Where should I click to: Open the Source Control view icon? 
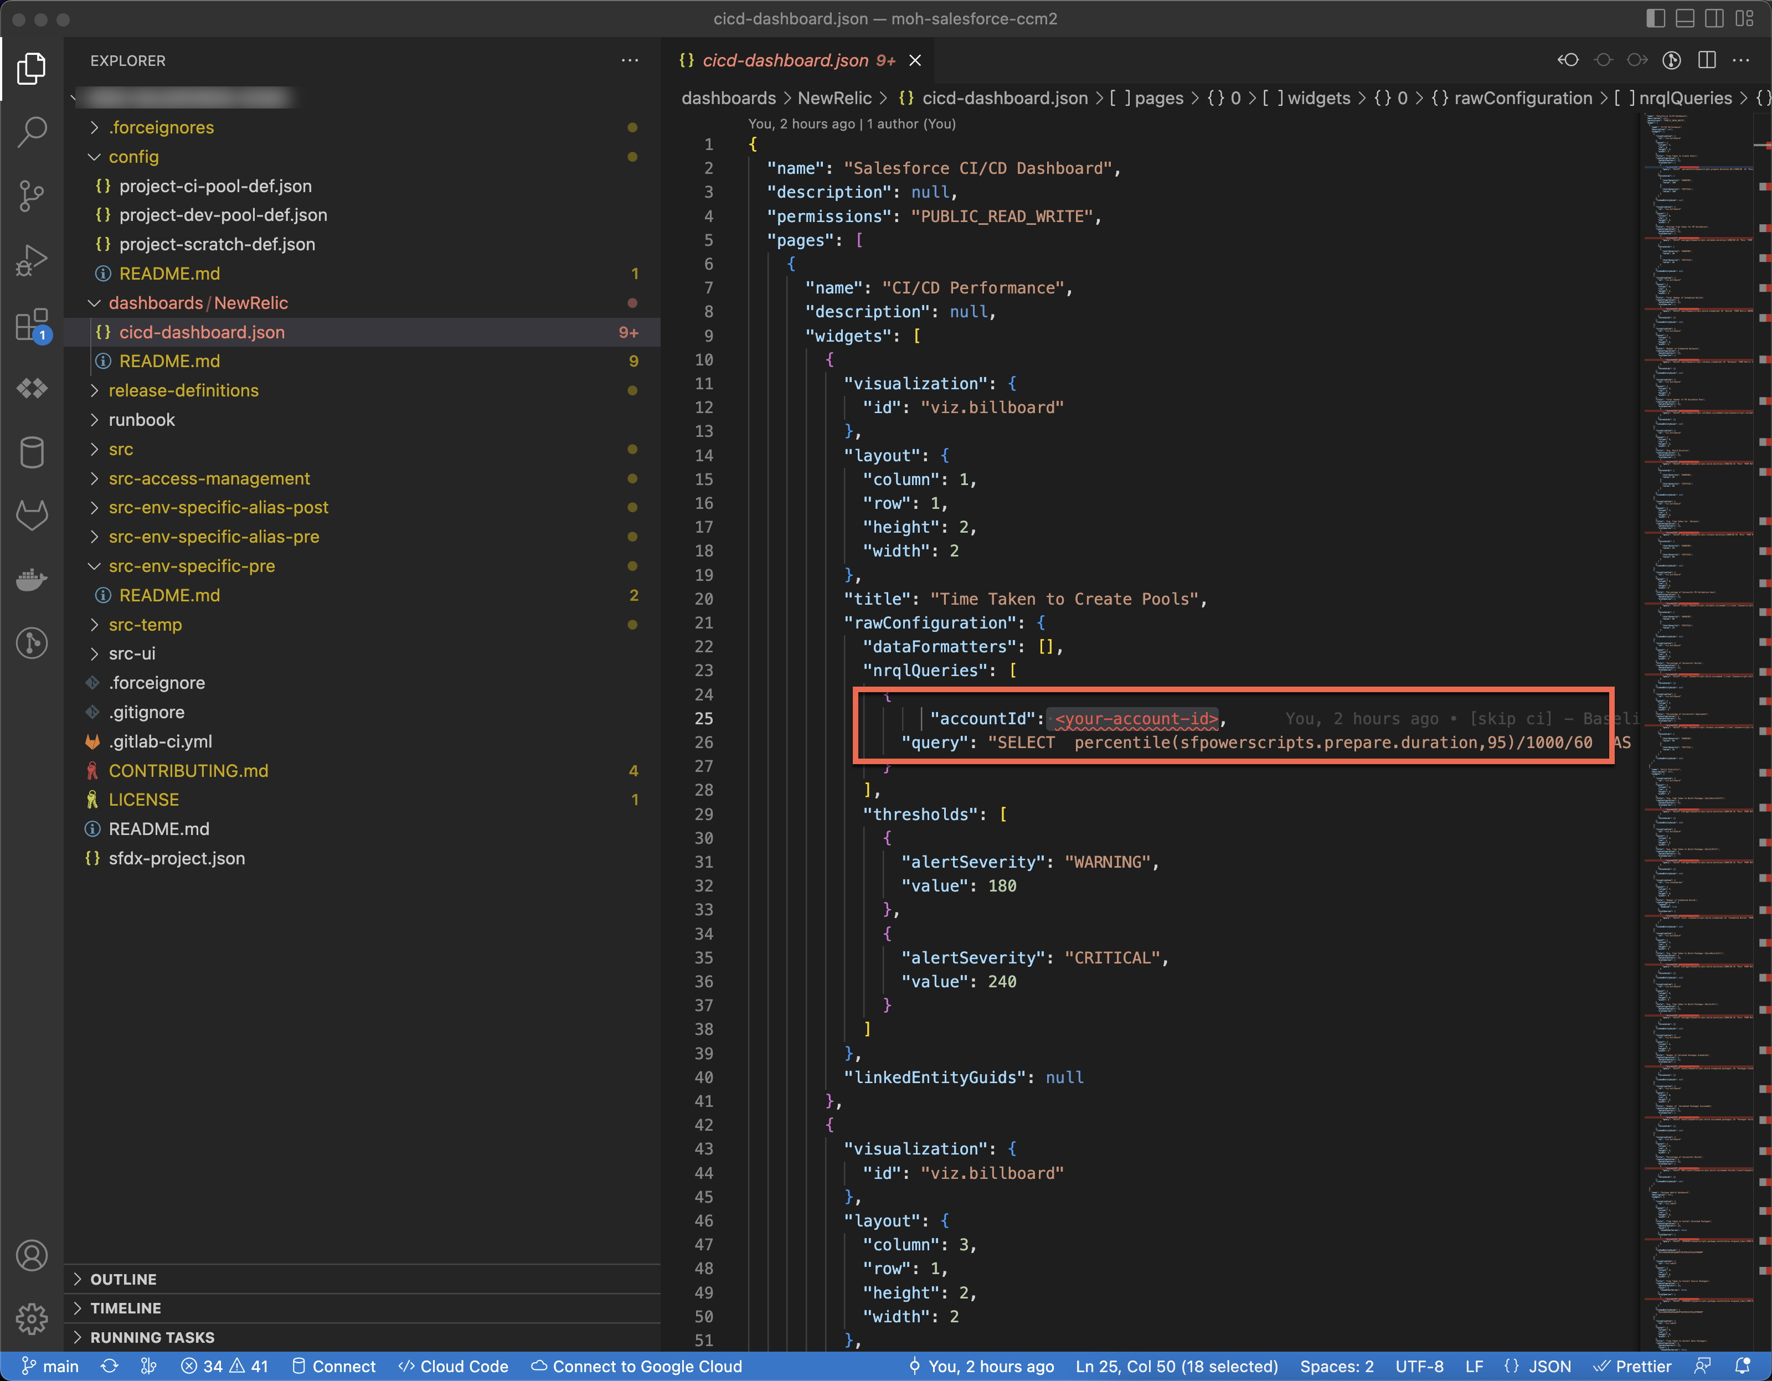click(32, 195)
